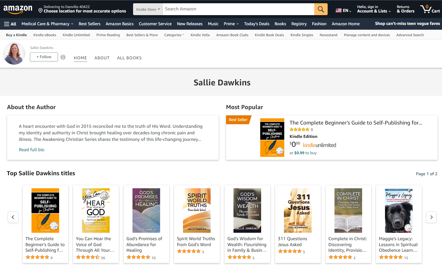Open Music in the nav bar
The width and height of the screenshot is (442, 271).
pos(213,24)
